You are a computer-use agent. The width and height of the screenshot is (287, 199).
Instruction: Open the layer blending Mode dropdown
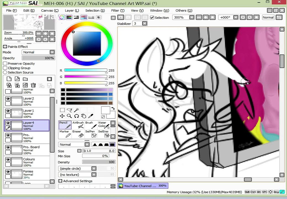(x=52, y=52)
